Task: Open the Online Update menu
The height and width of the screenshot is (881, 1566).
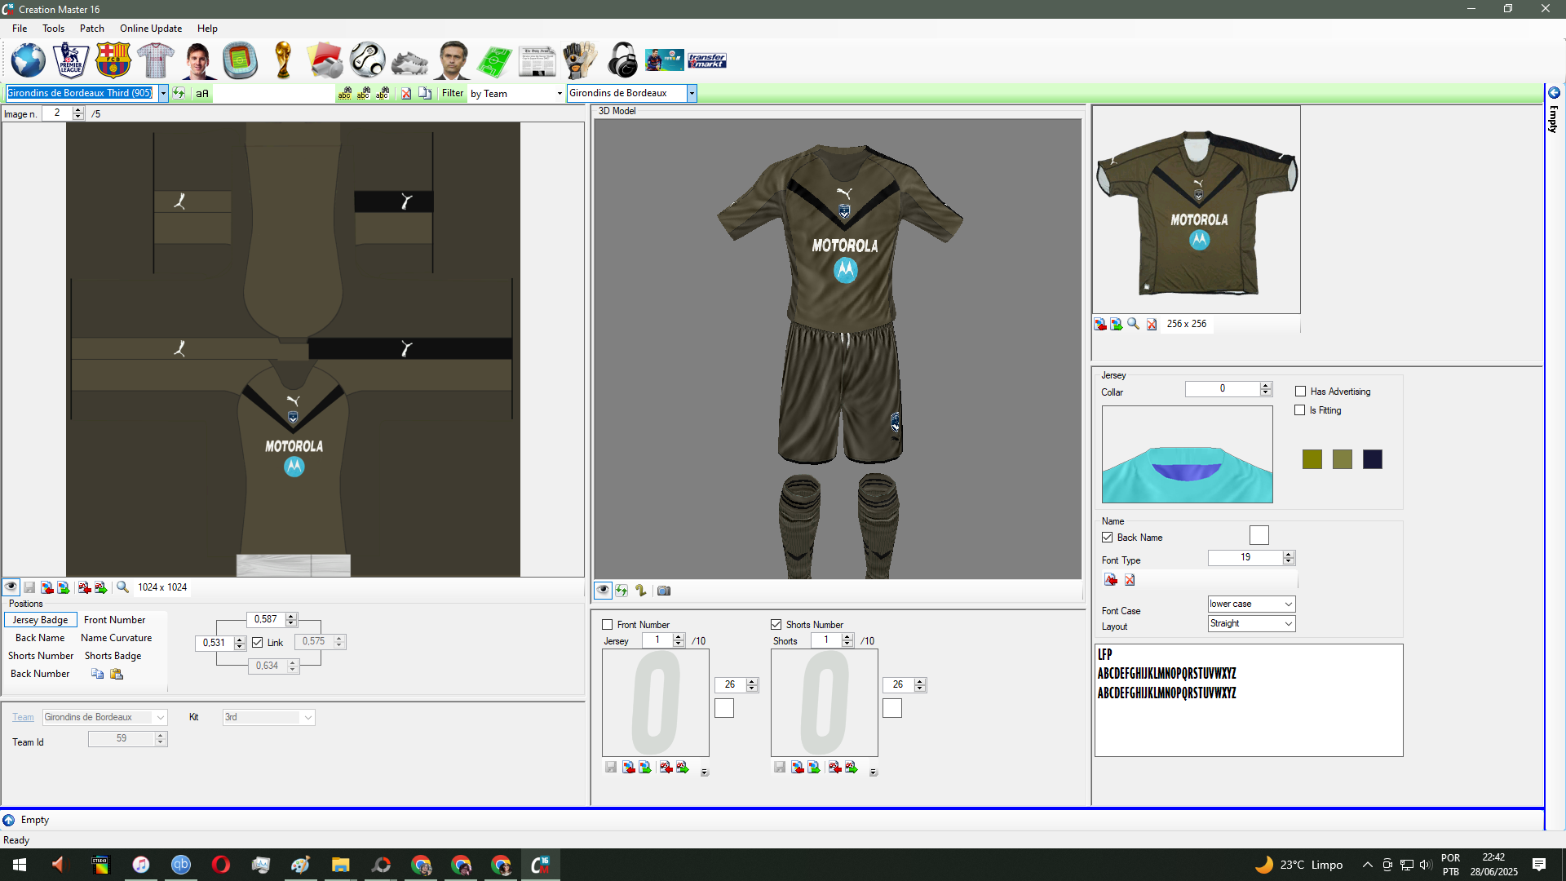Action: click(151, 29)
